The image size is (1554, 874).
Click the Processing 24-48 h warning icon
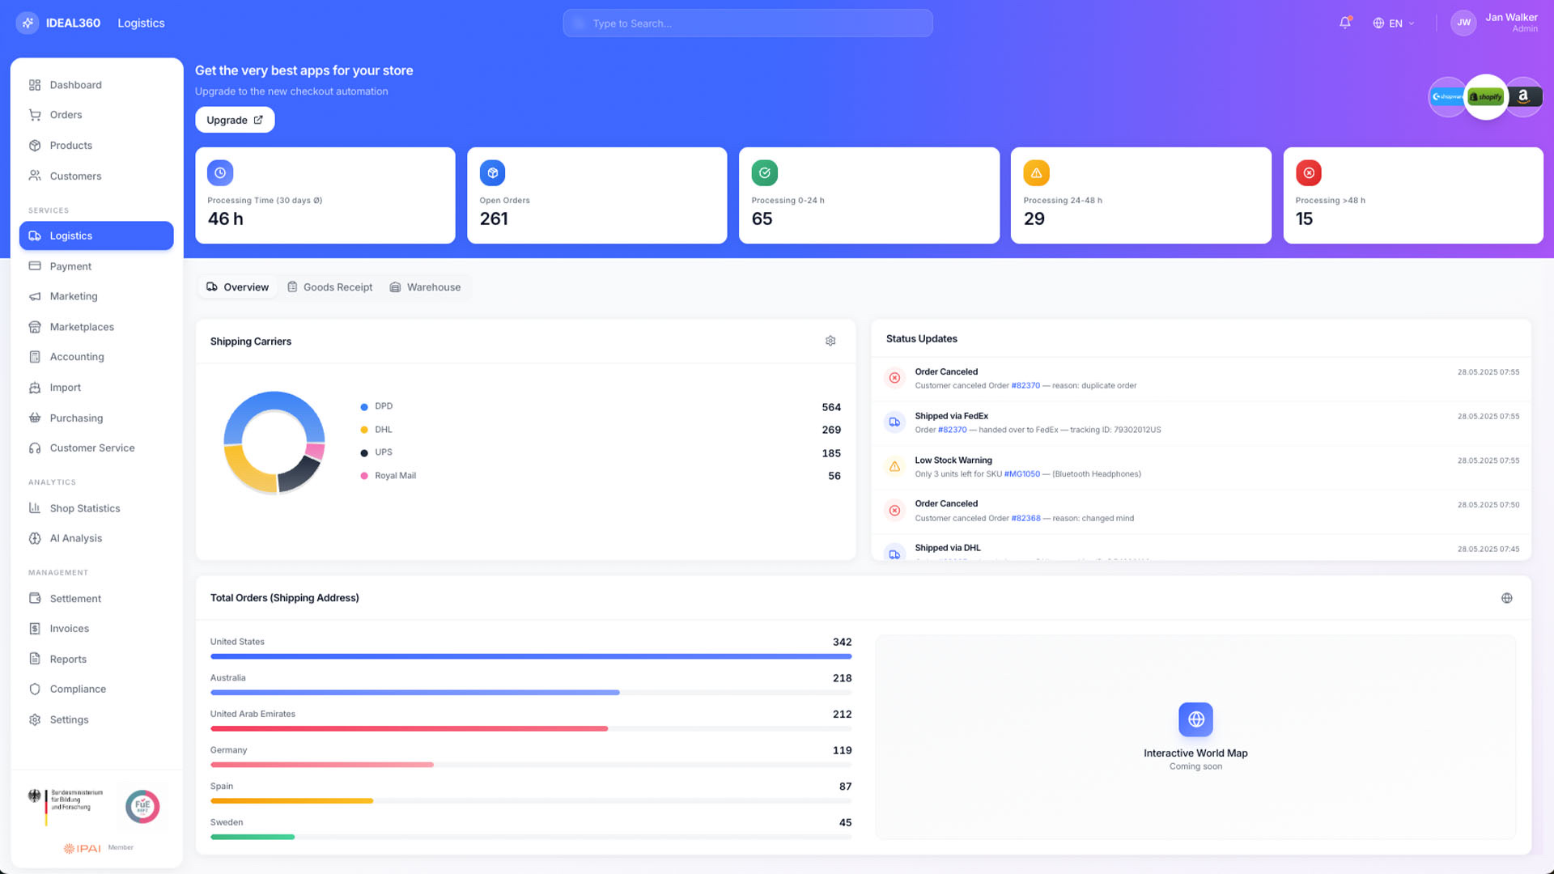point(1036,173)
